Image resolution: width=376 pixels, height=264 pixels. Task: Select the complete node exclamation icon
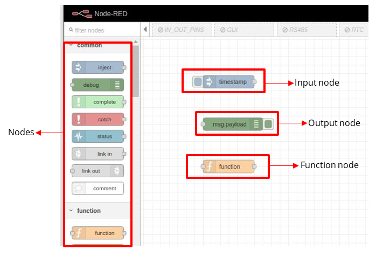[x=78, y=102]
